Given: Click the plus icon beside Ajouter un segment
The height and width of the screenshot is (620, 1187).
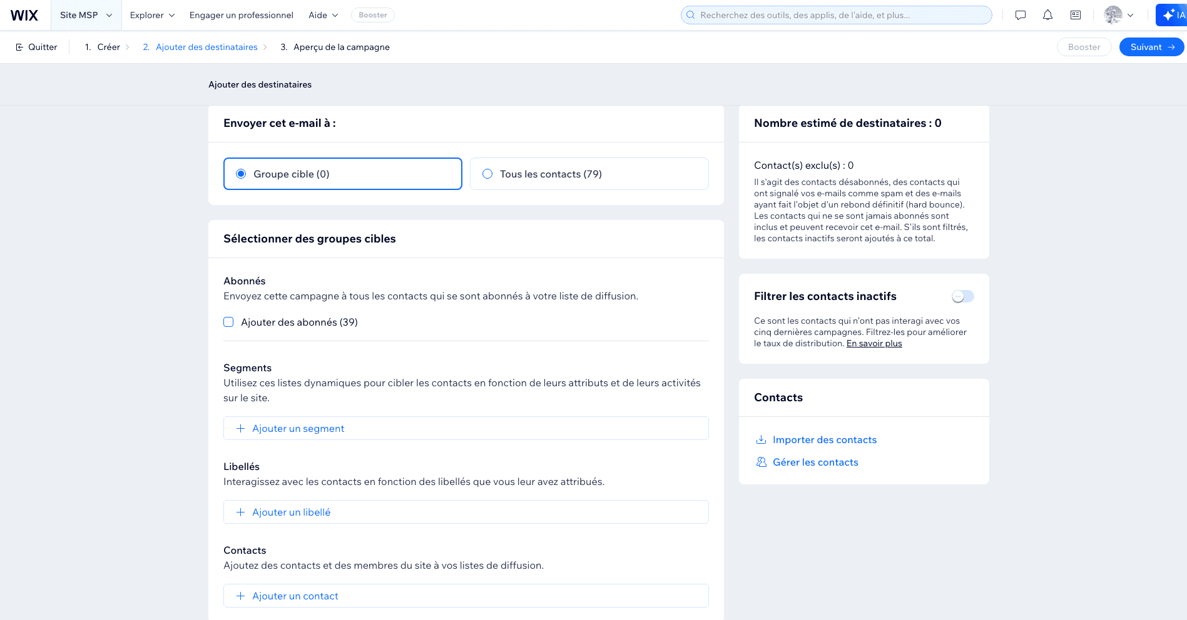Looking at the screenshot, I should click(x=240, y=428).
